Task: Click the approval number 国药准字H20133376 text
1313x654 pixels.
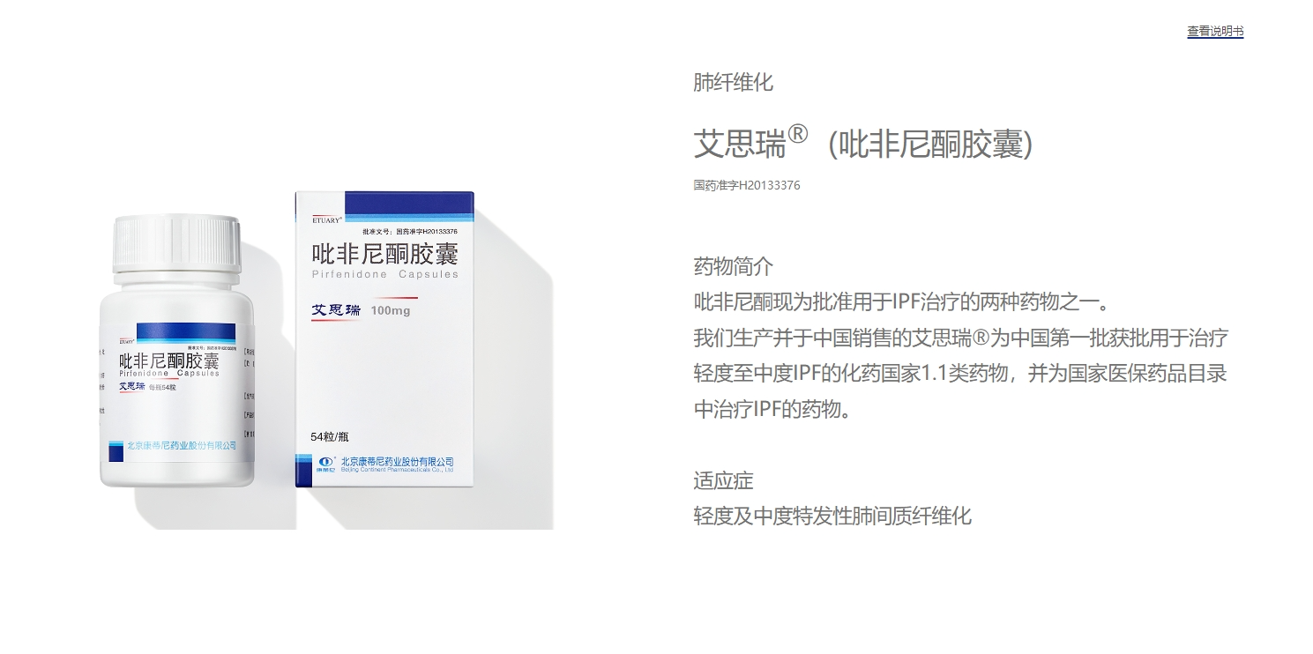Action: (x=747, y=185)
